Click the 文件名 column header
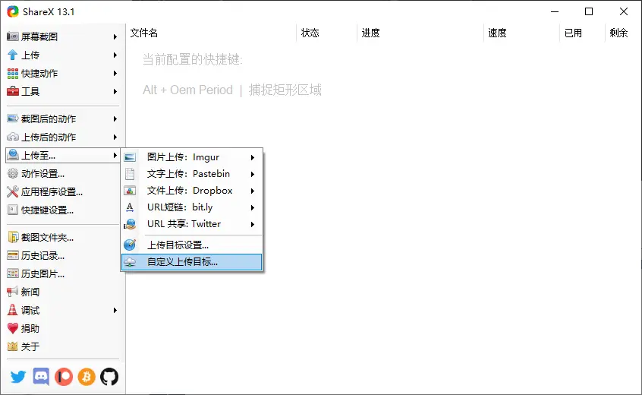The width and height of the screenshot is (642, 395). [211, 33]
